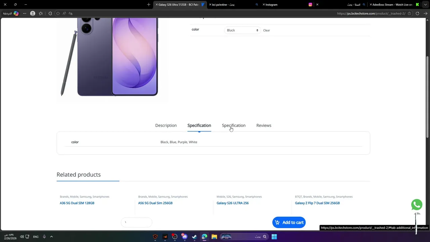Click the taskbar search box

[244, 237]
